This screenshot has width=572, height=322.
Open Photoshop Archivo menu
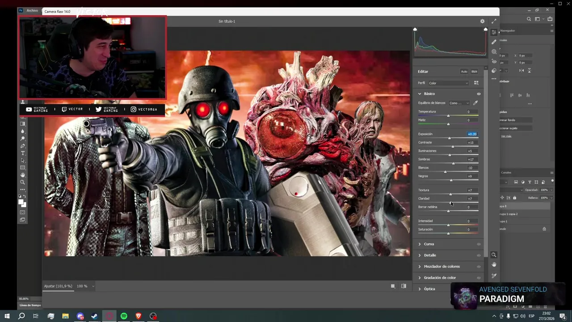coord(32,10)
